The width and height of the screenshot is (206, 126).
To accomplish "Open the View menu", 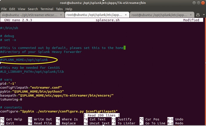I will (21, 9).
